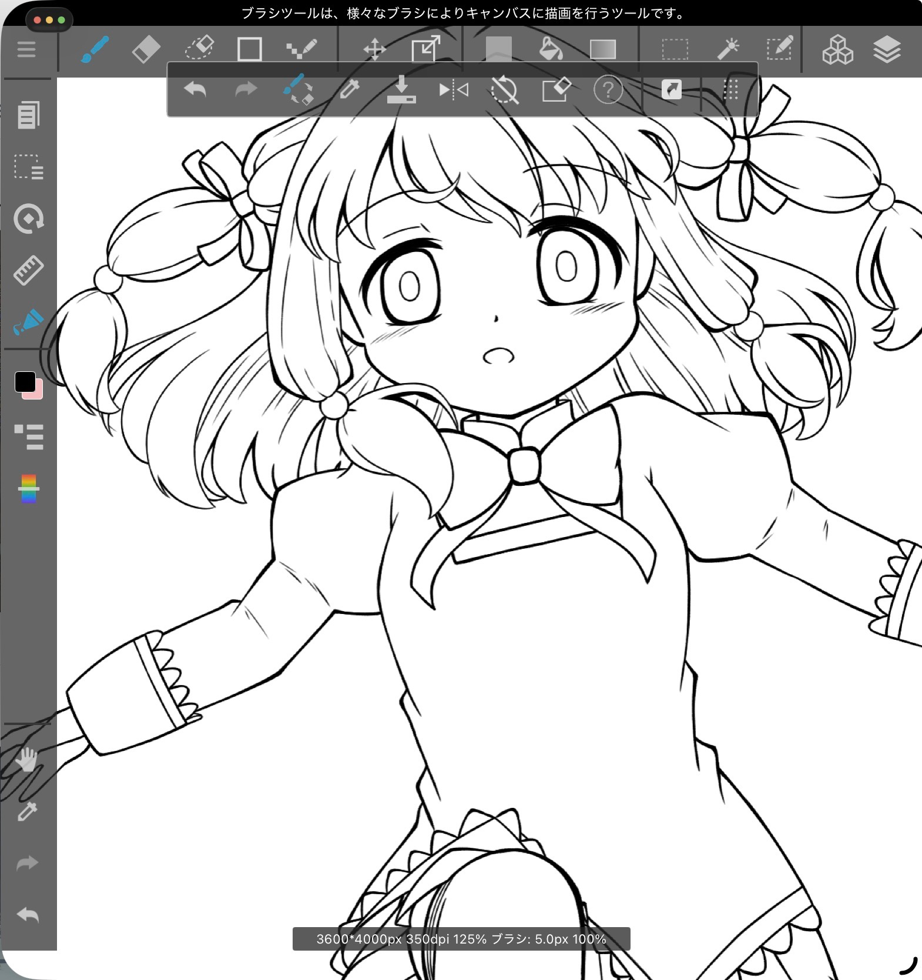922x980 pixels.
Task: Expand the brush list panel in sidebar
Action: click(x=28, y=437)
